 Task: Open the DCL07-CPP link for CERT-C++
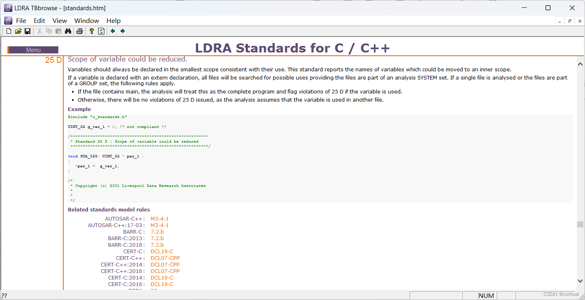[165, 258]
